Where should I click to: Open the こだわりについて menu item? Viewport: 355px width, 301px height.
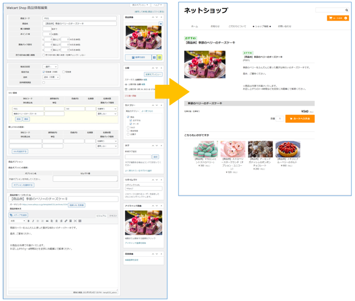[x=237, y=26]
